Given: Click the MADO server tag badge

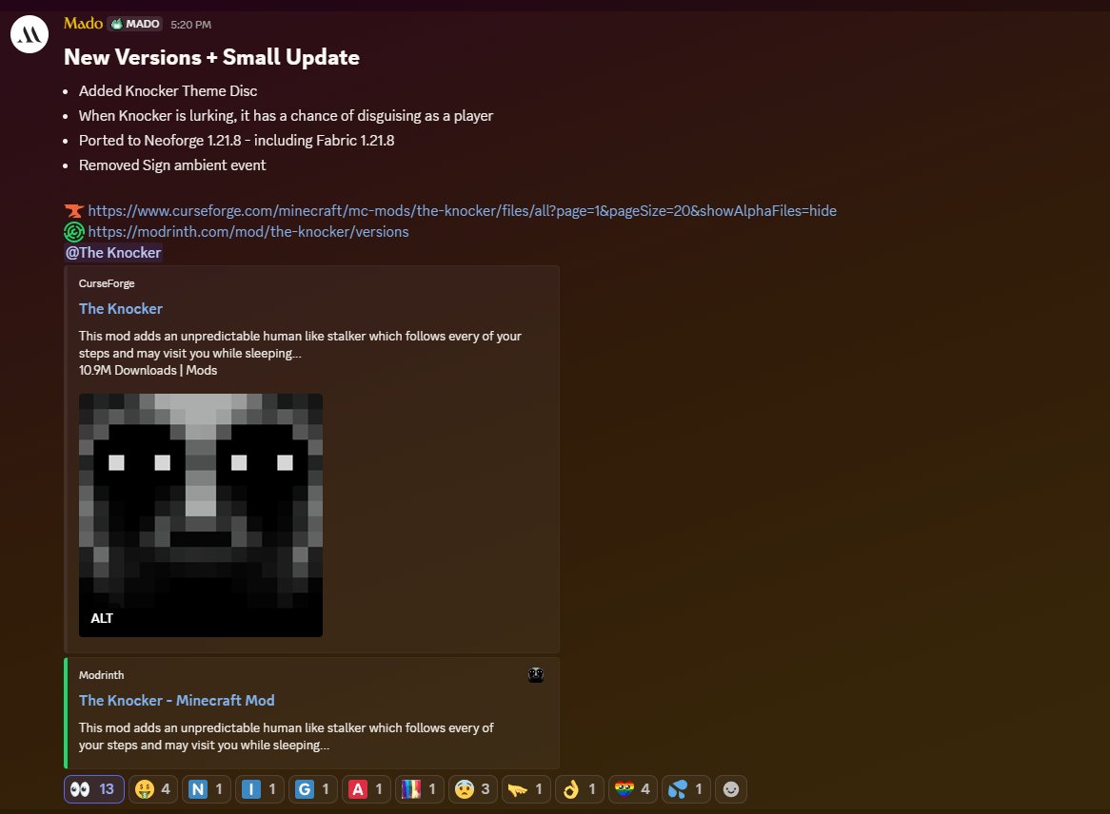Looking at the screenshot, I should point(134,24).
